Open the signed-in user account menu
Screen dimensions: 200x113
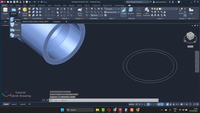[x=160, y=2]
